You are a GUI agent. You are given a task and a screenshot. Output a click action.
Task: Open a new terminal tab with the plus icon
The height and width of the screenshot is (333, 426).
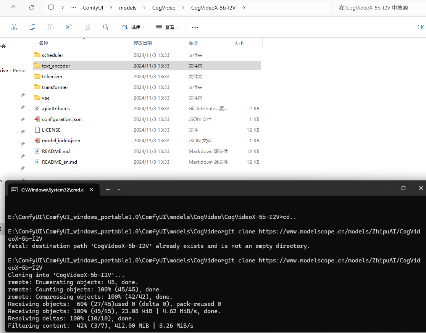(108, 189)
